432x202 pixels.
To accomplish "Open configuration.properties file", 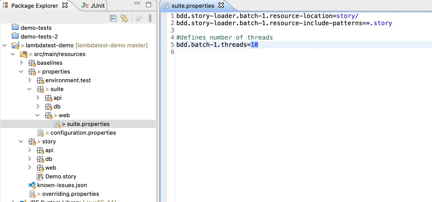I will [83, 133].
